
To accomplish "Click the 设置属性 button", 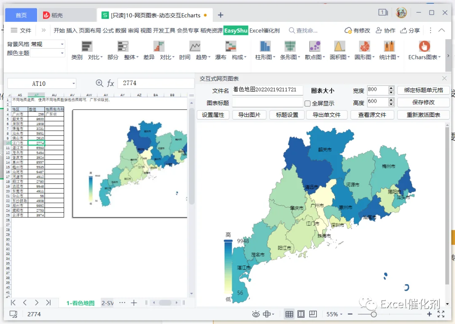I will coord(213,115).
